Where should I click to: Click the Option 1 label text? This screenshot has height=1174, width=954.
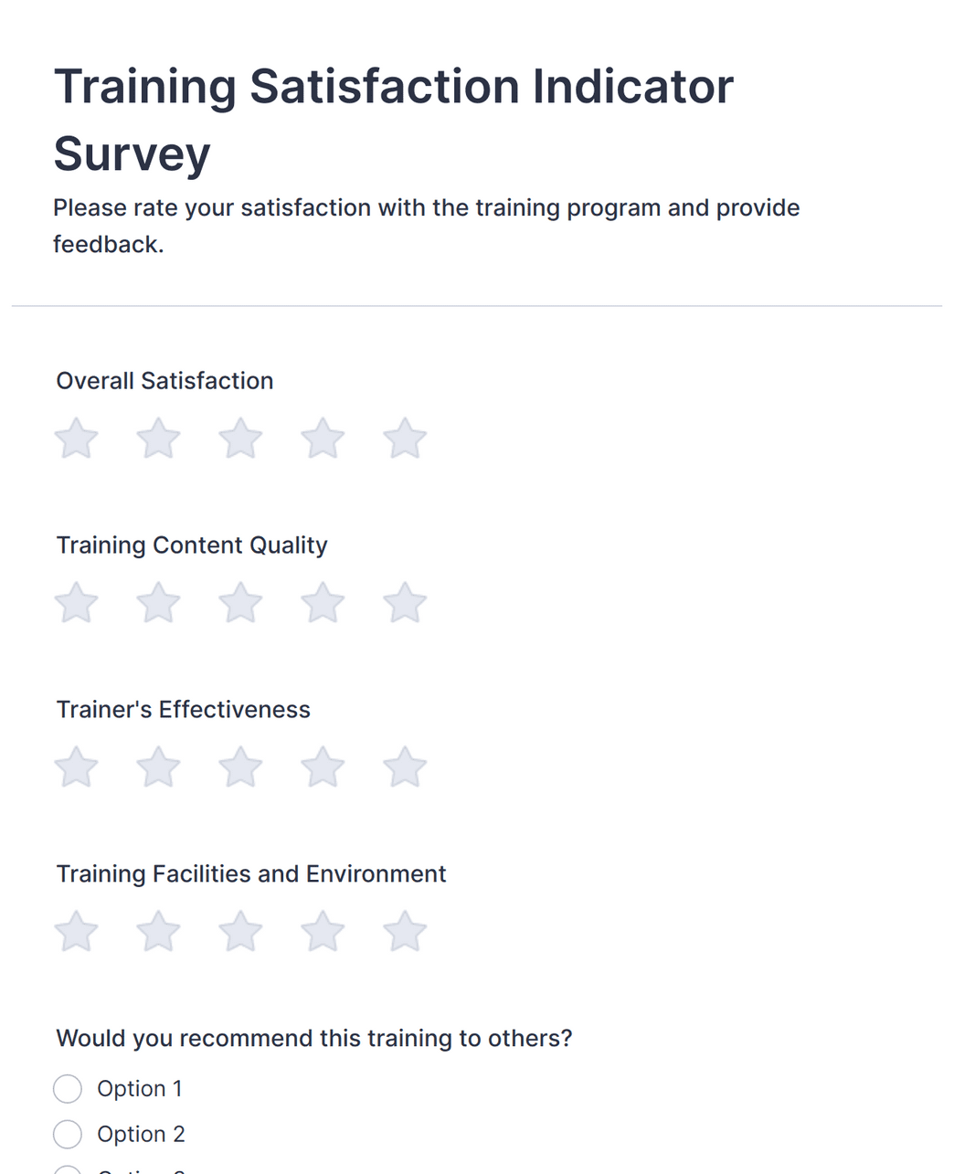(x=141, y=1088)
